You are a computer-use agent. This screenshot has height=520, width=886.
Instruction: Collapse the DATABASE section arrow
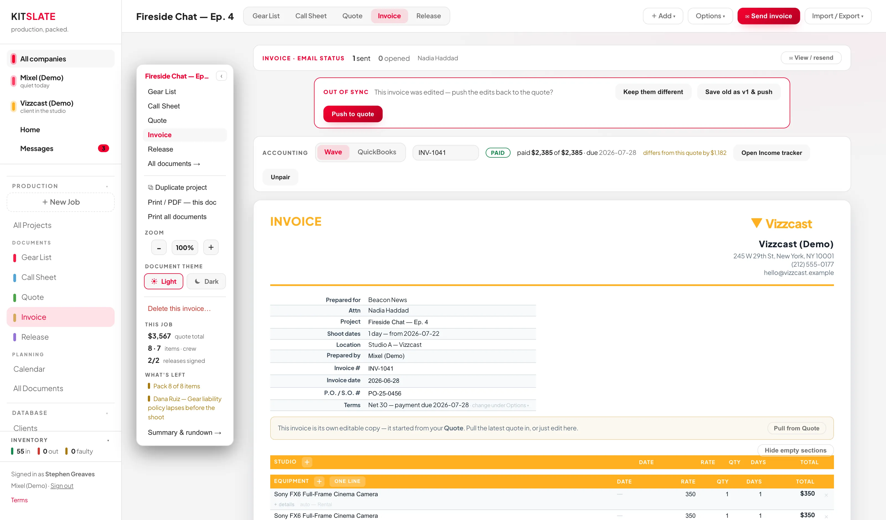pos(107,413)
